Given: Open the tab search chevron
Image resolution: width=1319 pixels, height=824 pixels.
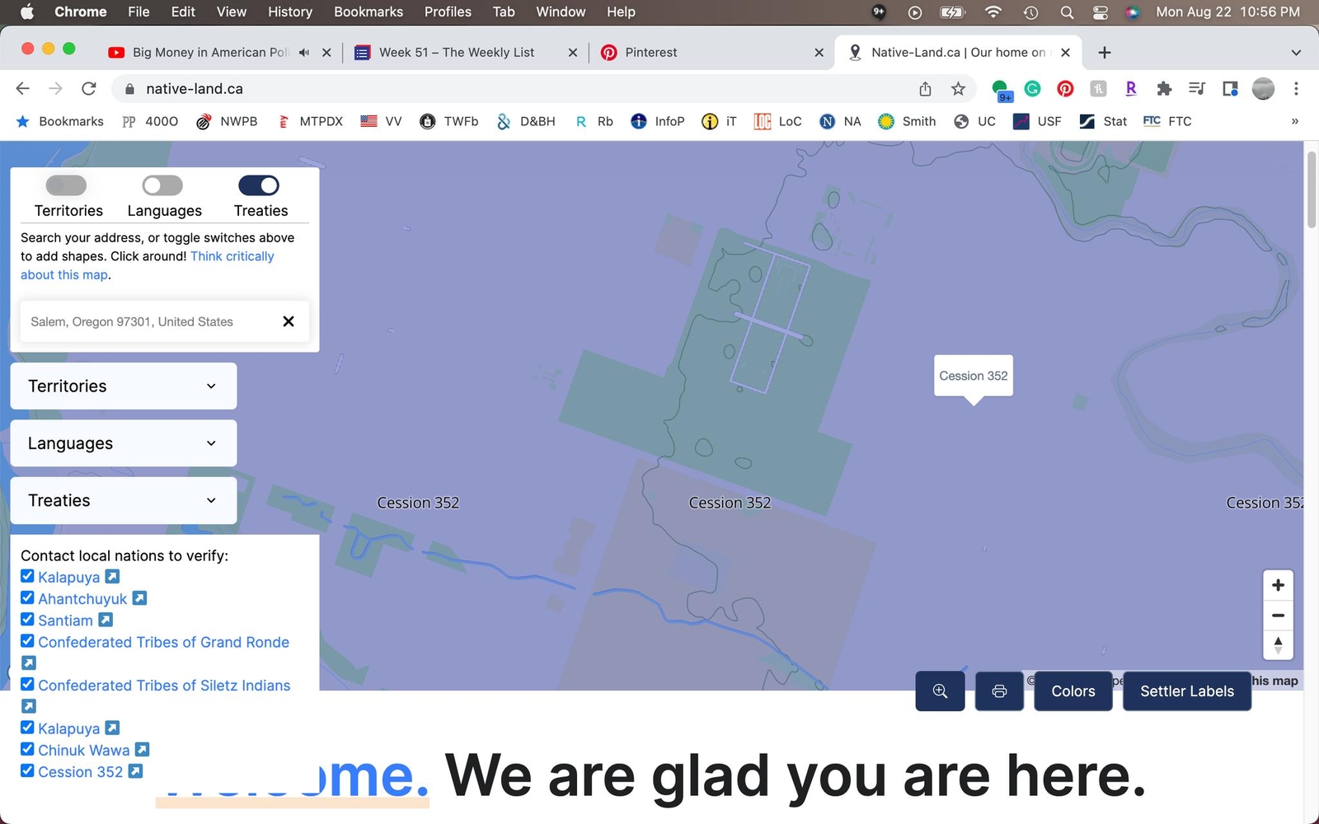Looking at the screenshot, I should point(1296,52).
